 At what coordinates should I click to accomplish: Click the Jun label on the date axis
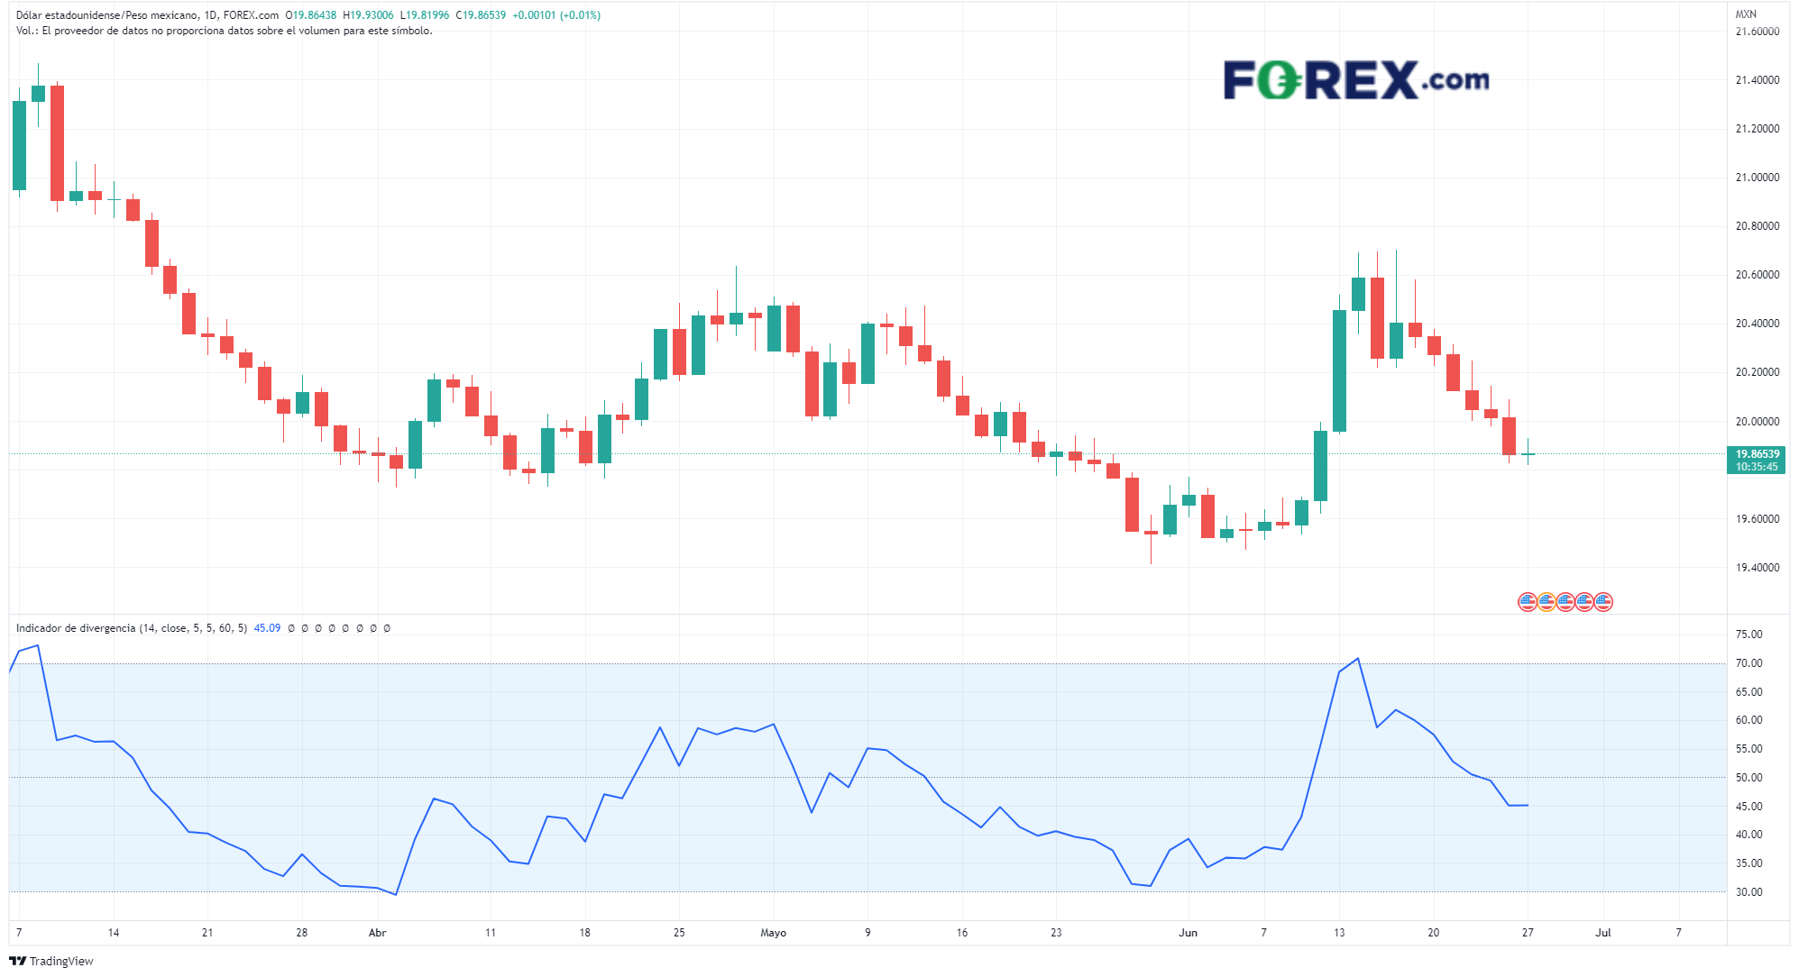[x=1188, y=933]
